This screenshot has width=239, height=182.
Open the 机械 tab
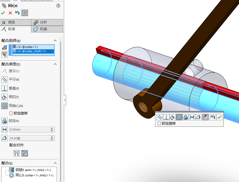(x=47, y=29)
